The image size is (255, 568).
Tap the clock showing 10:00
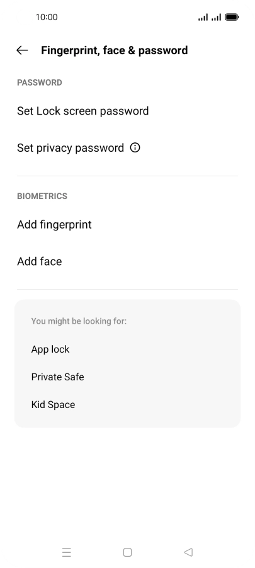[x=47, y=17]
